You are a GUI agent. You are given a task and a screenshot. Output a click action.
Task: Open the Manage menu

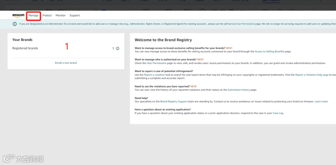33,16
